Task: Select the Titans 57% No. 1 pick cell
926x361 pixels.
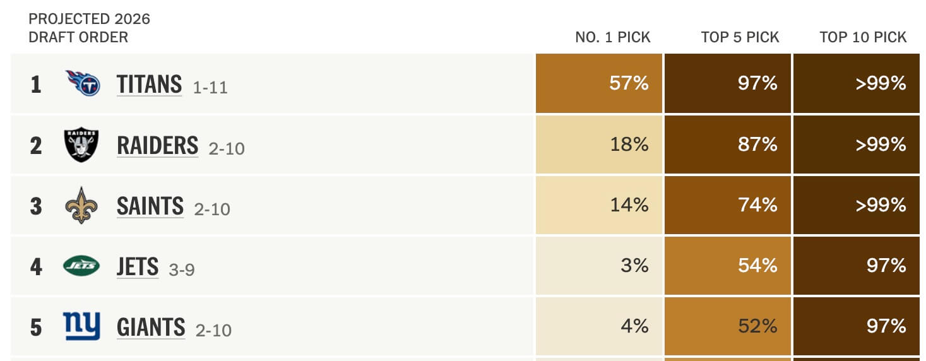Action: coord(599,83)
